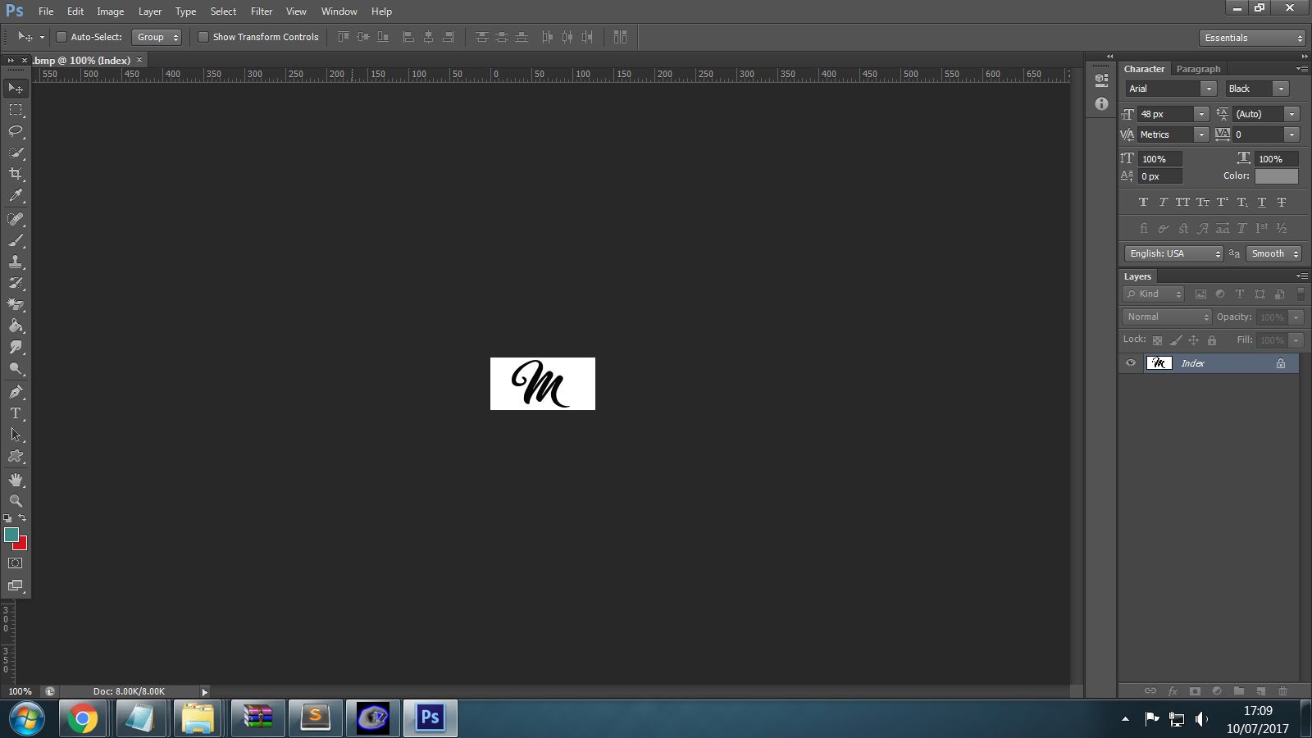Open the Filter menu
The image size is (1312, 738).
(x=262, y=11)
